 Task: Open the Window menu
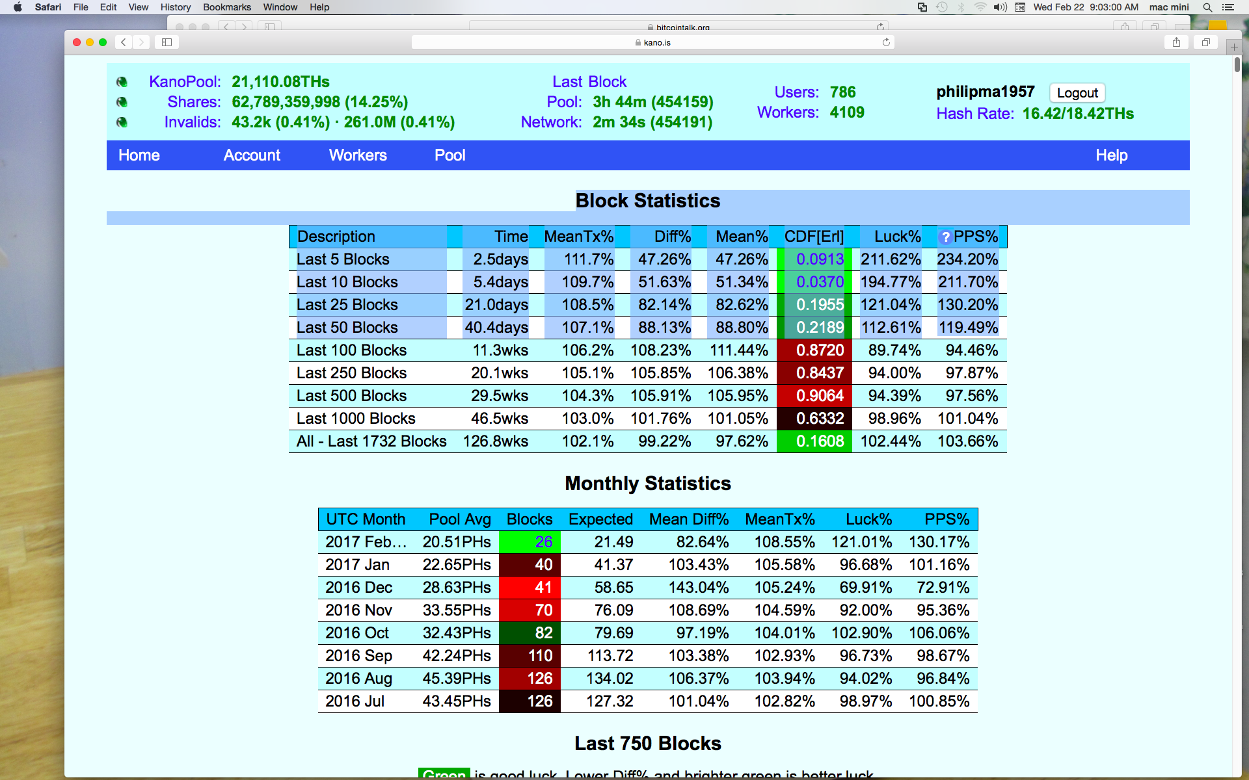click(280, 7)
